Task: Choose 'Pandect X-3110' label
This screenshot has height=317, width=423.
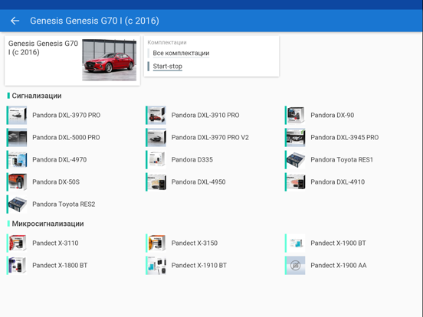Action: (x=56, y=243)
